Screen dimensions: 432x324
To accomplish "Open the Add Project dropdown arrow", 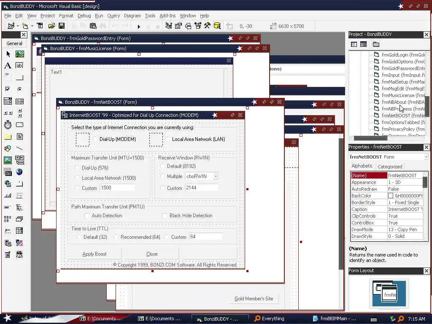I will click(18, 26).
